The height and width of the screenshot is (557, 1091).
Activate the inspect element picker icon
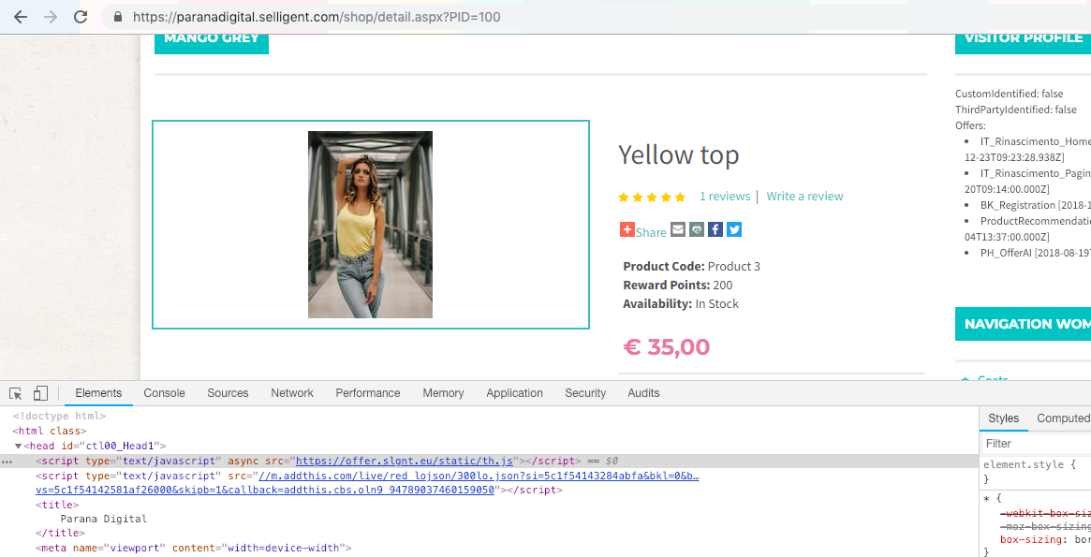pos(15,393)
